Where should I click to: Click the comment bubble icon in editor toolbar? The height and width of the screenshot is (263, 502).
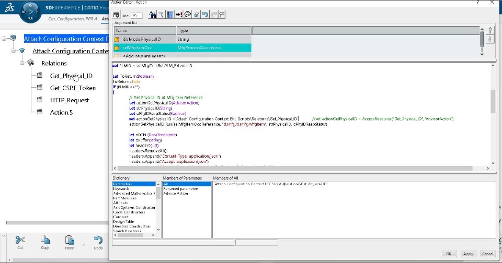[x=187, y=15]
